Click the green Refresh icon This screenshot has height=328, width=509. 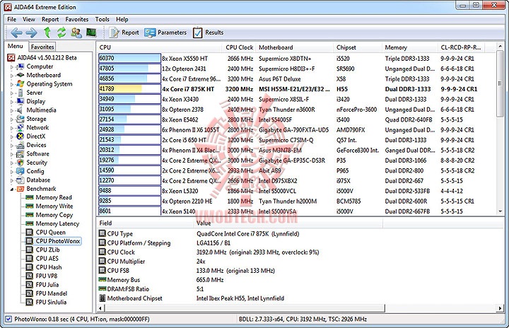click(x=62, y=33)
